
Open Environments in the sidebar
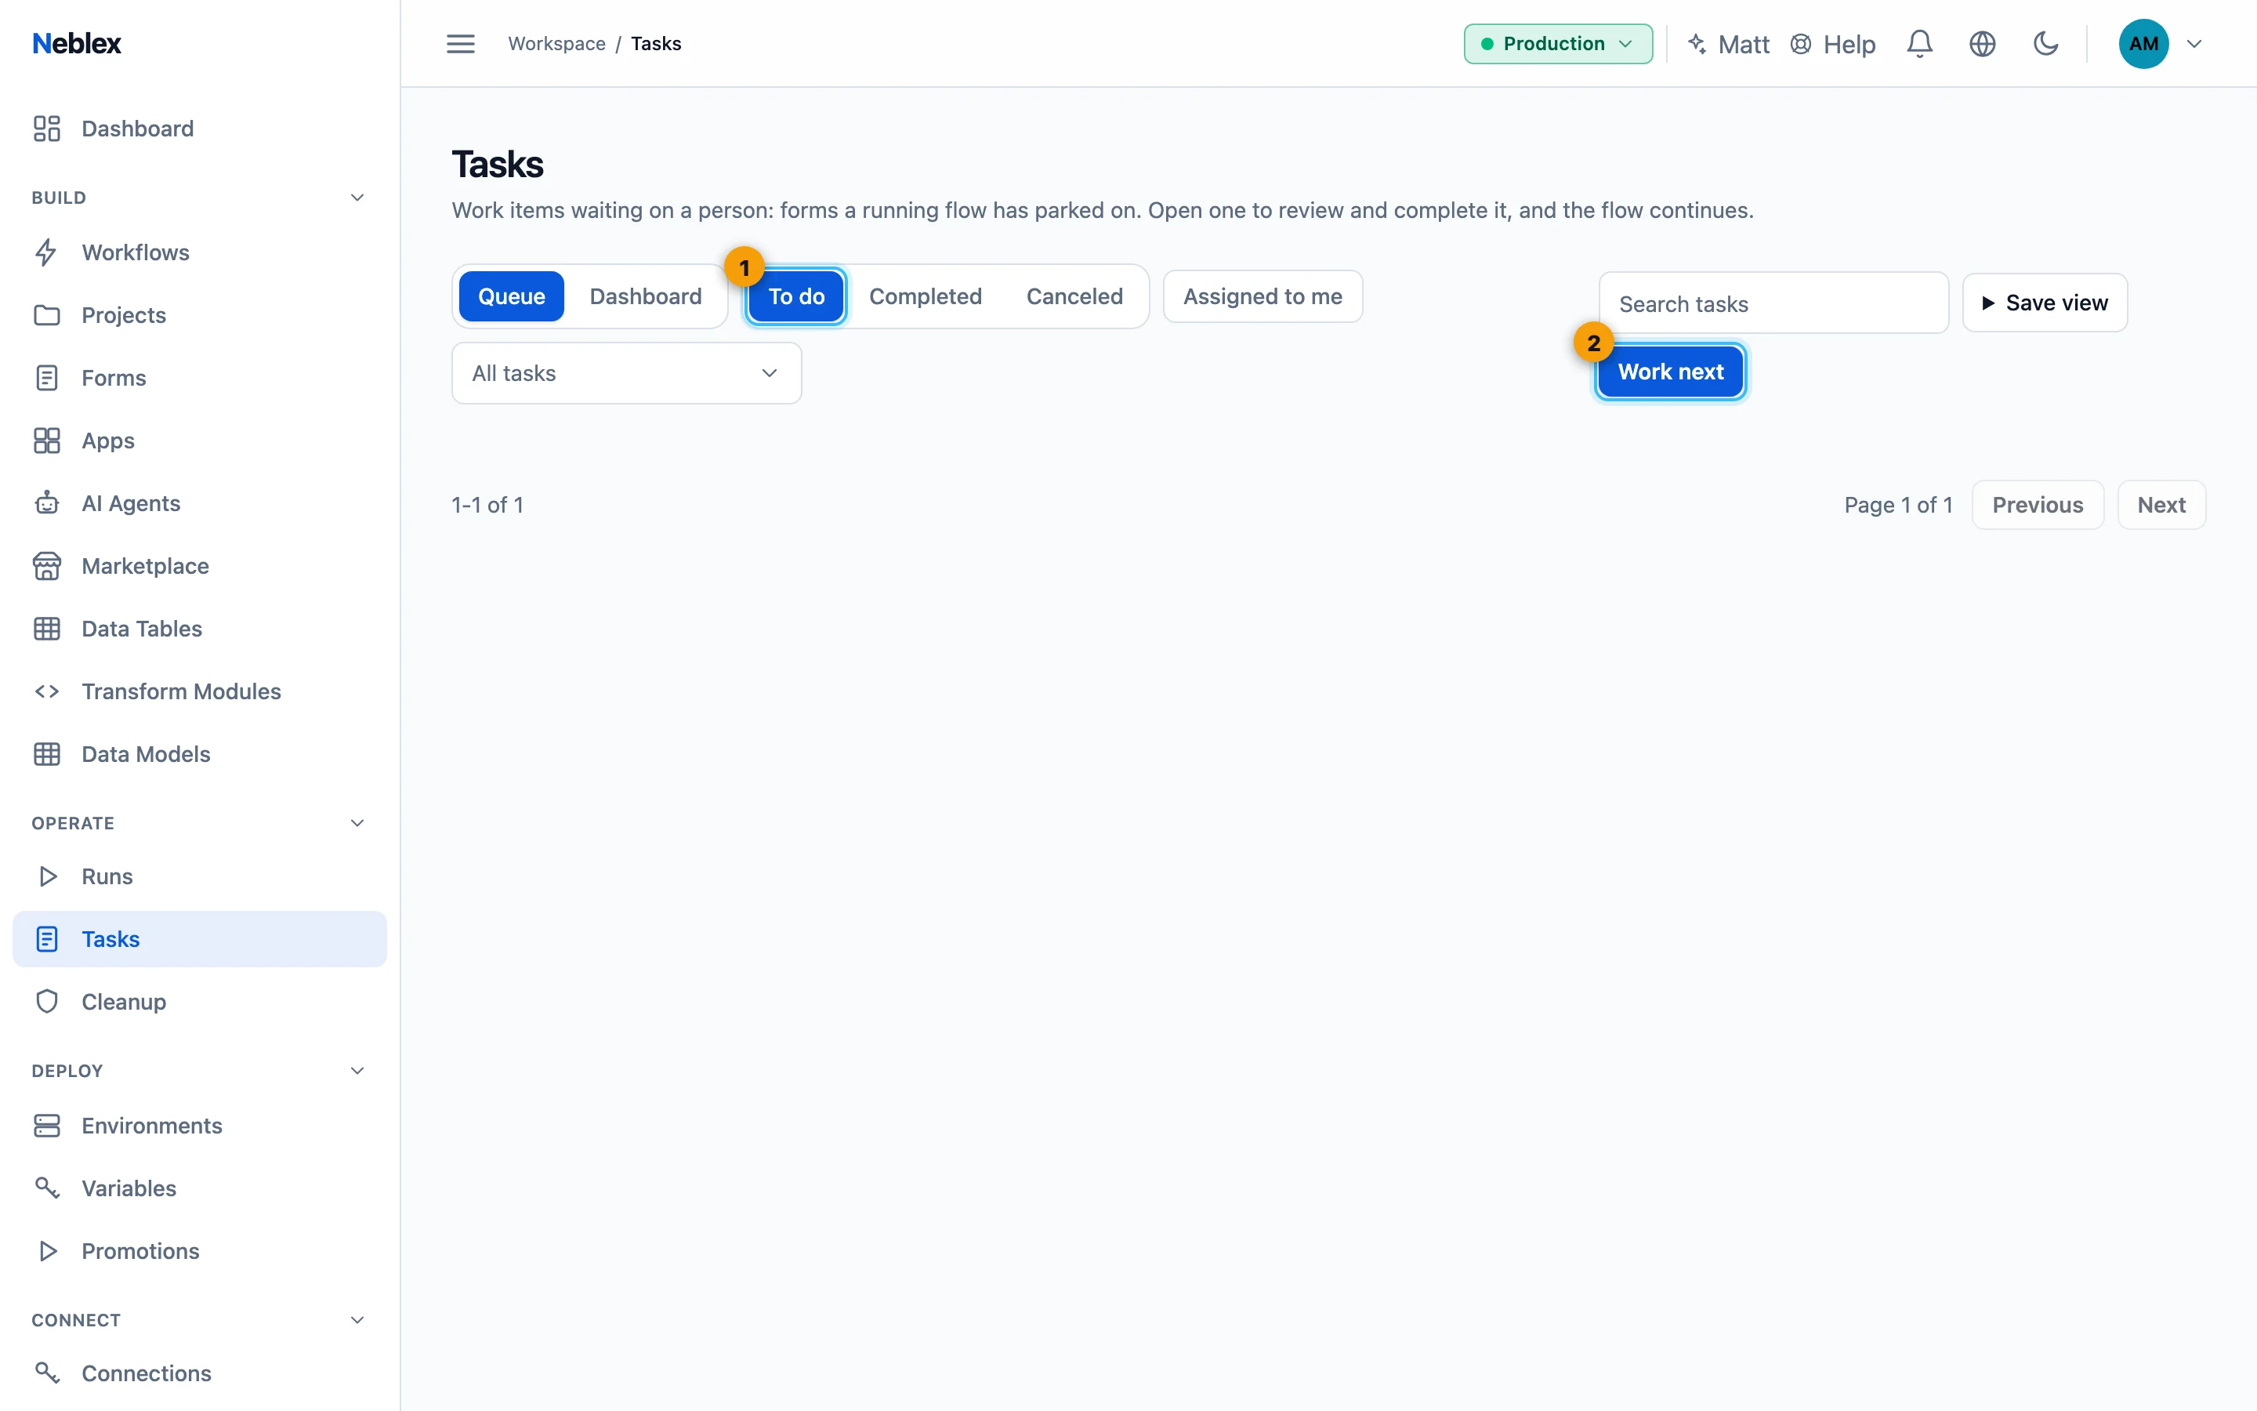(200, 1126)
